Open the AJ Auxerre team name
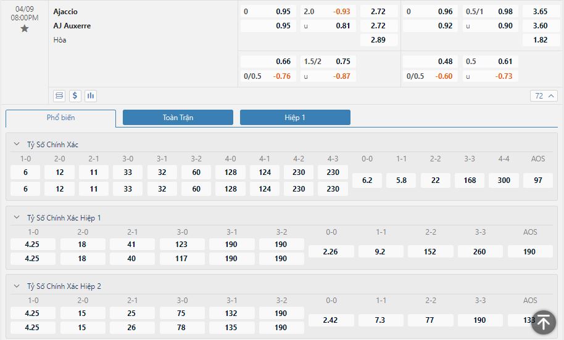The image size is (564, 340). point(72,26)
